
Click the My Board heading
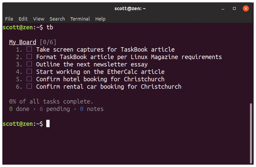coord(23,42)
